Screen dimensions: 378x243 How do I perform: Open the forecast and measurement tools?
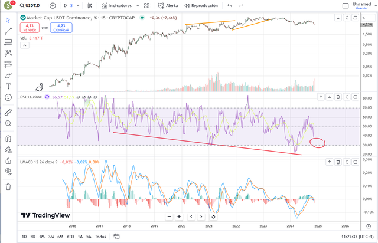8,64
